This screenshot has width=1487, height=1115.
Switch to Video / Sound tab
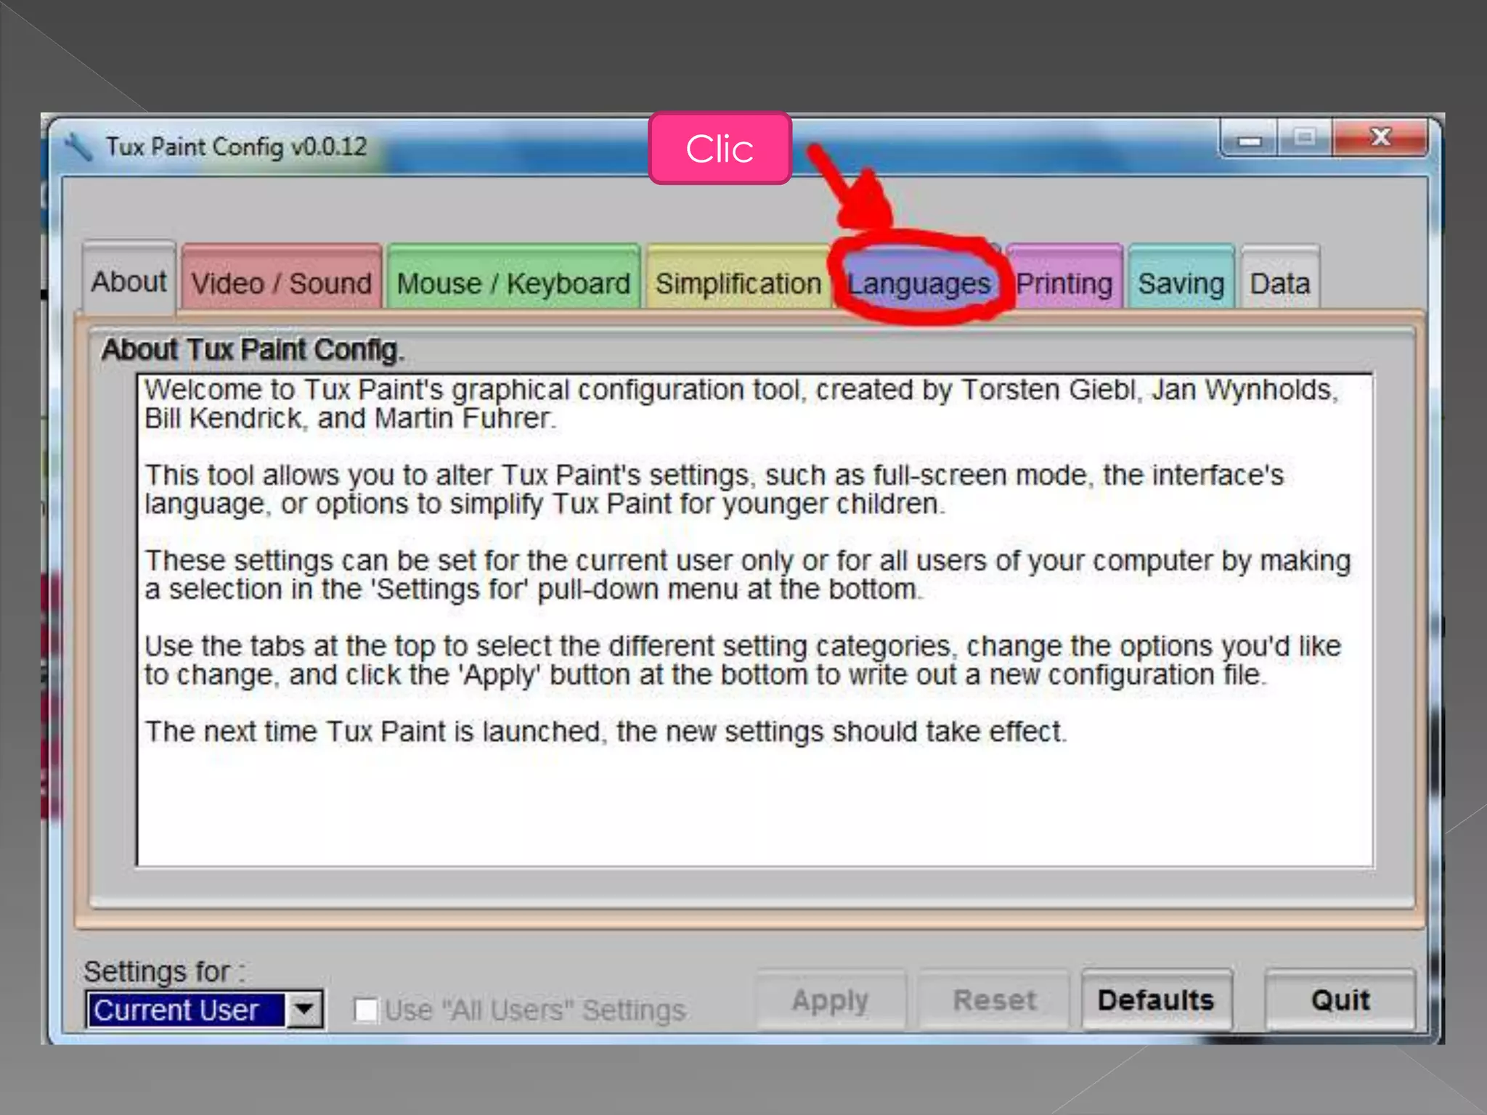(282, 283)
